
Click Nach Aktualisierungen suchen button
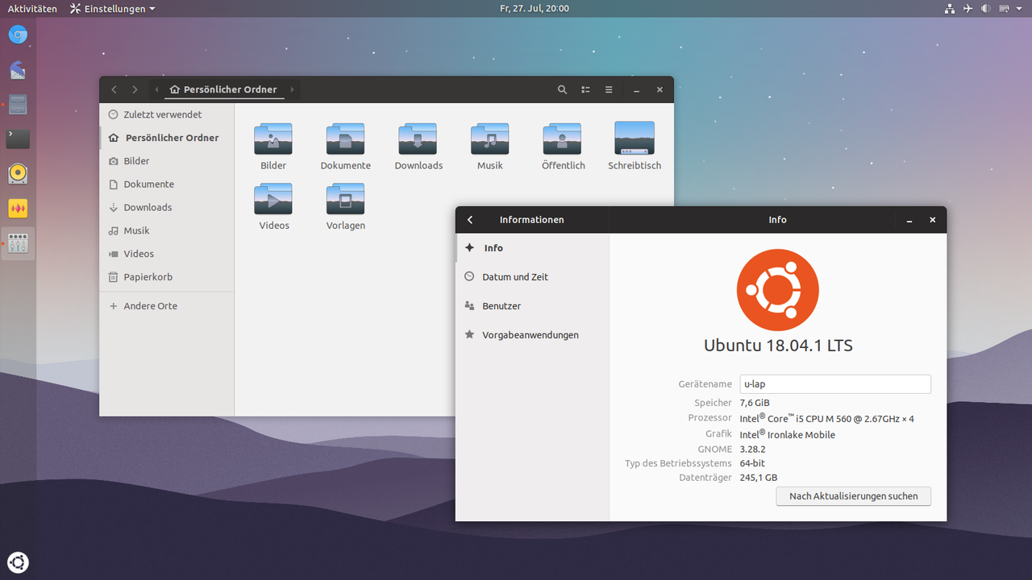click(x=853, y=496)
